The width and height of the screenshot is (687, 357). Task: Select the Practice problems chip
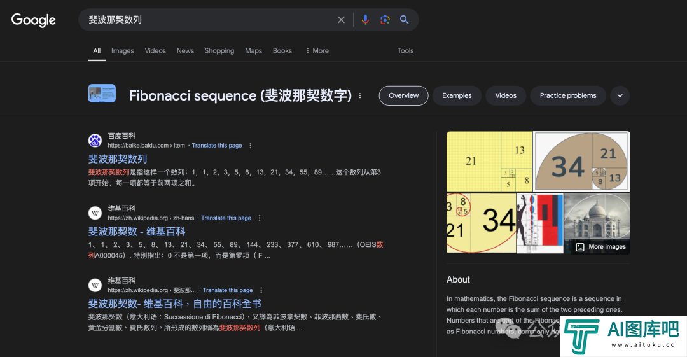click(x=568, y=95)
